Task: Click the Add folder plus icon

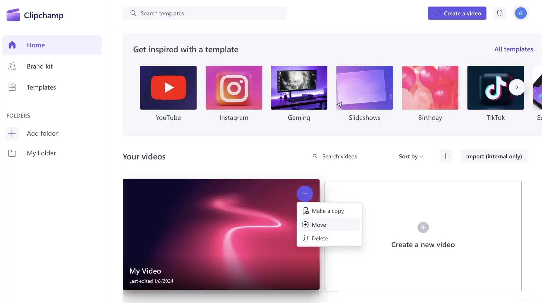Action: pyautogui.click(x=12, y=133)
